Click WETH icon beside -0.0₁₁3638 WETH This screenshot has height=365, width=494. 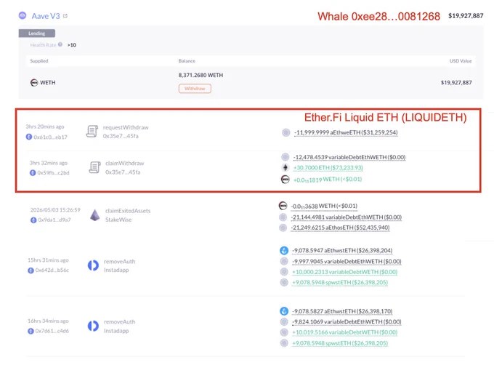(x=283, y=206)
